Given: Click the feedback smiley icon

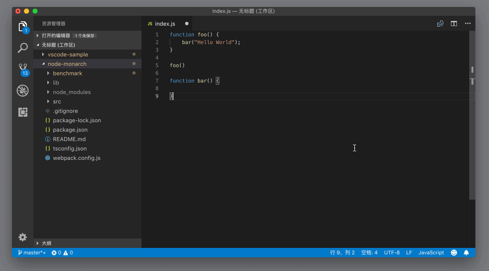Looking at the screenshot, I should pos(454,253).
